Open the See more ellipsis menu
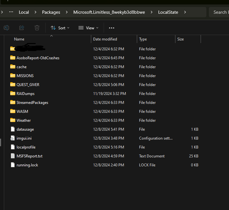The height and width of the screenshot is (210, 229). [111, 28]
